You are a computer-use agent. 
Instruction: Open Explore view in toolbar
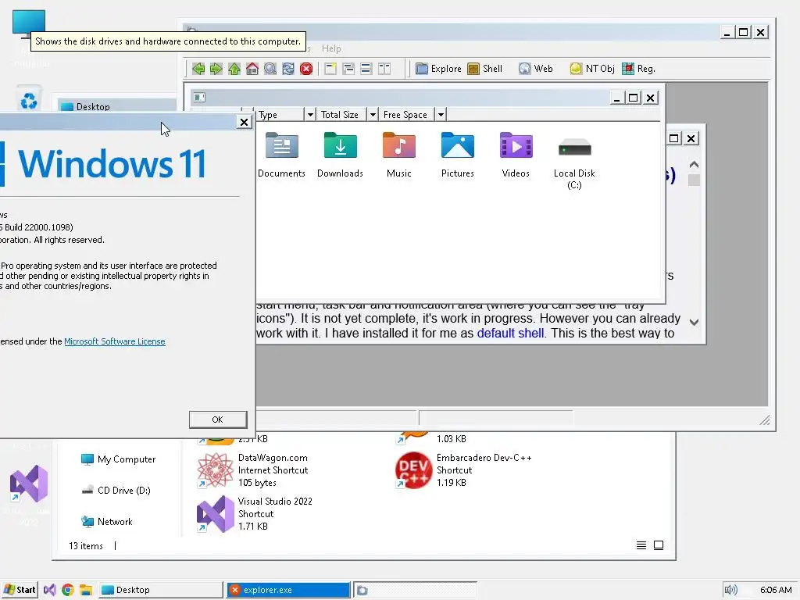tap(438, 69)
